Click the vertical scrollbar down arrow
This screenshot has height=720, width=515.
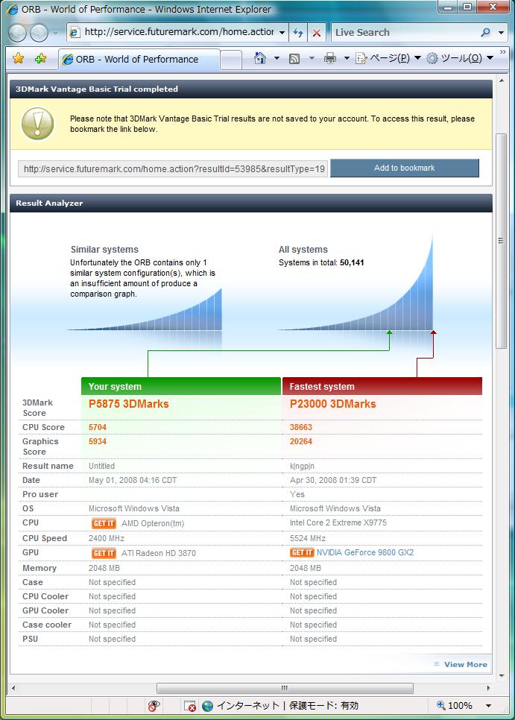tap(502, 676)
